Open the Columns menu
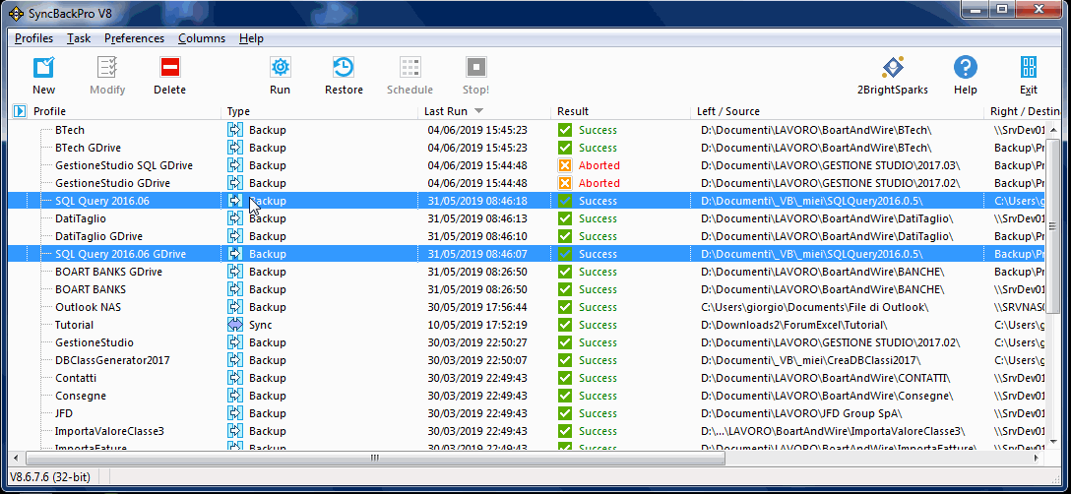 [202, 38]
